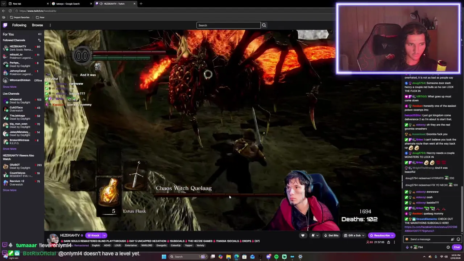Open BrokenWintress live channel
The width and height of the screenshot is (464, 261).
[x=22, y=142]
